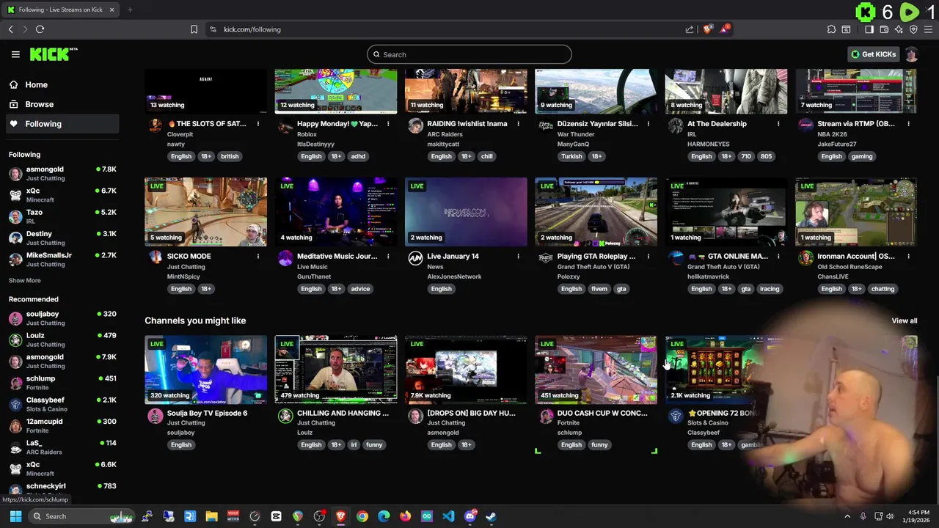Click GuruThanet channel avatar
Screen dimensions: 939x528
285,257
